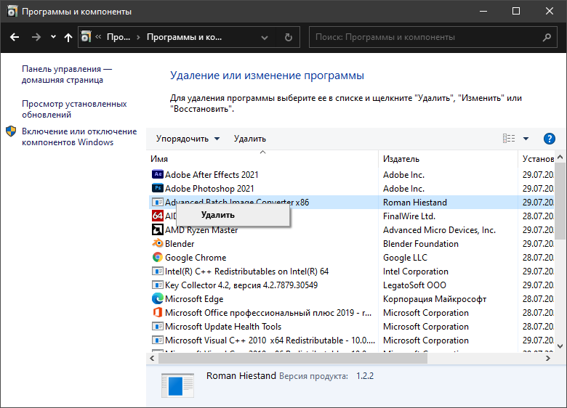
Task: Click the Intel C++ Redistributables icon
Action: 157,272
